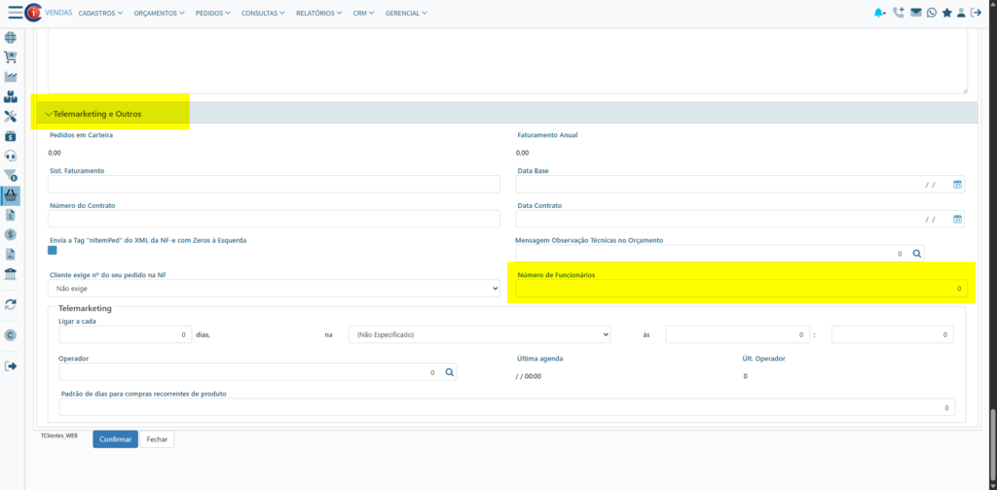Open the shopping cart sidebar icon
Screen dimensions: 997x490
tap(10, 57)
